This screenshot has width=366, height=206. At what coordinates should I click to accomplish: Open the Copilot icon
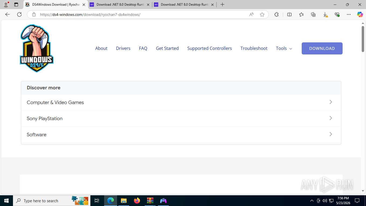click(x=360, y=14)
